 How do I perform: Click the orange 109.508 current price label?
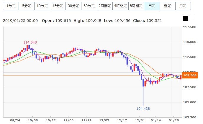pyautogui.click(x=190, y=75)
